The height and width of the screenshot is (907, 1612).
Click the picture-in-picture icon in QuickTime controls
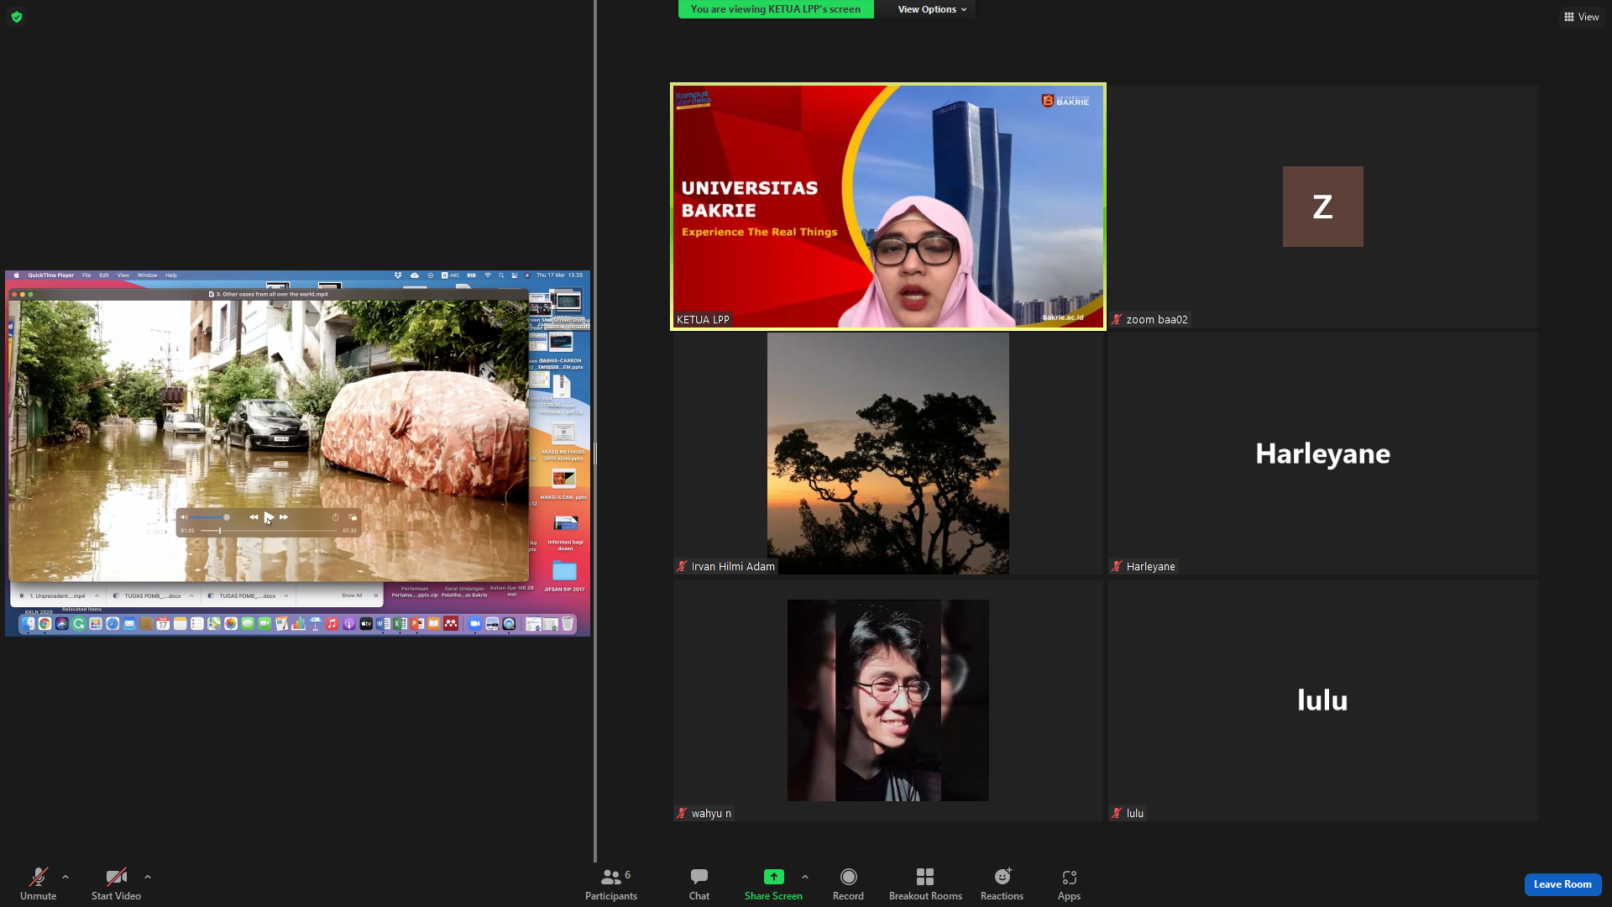pos(353,517)
